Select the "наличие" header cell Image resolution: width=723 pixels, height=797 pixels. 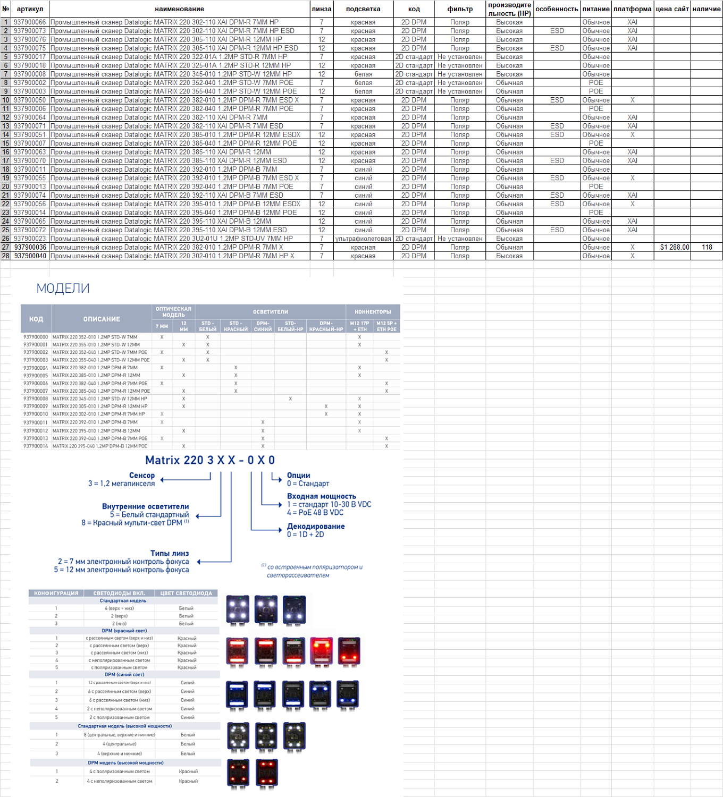pos(707,9)
